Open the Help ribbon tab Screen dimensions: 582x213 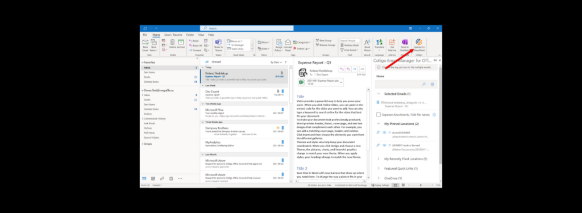[x=211, y=35]
